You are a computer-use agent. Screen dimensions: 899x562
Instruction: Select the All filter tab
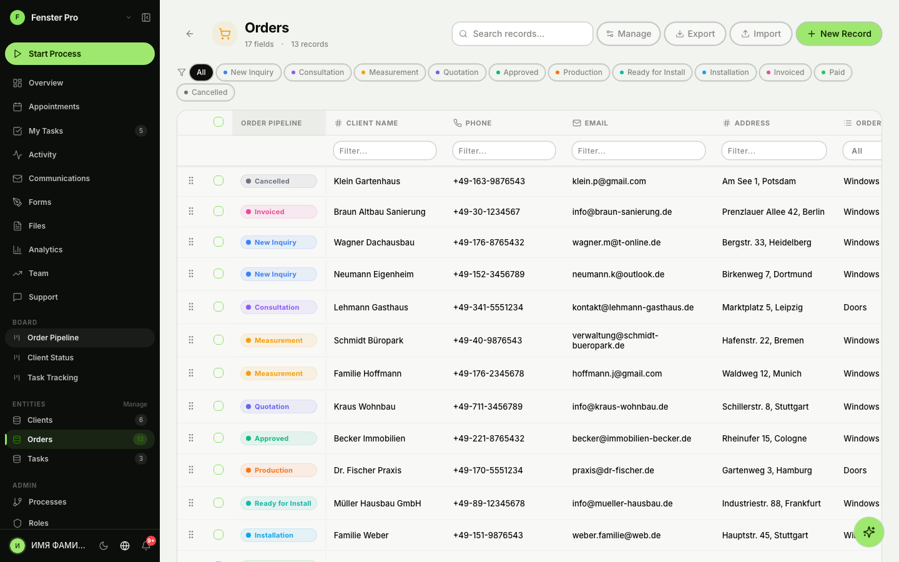(201, 72)
